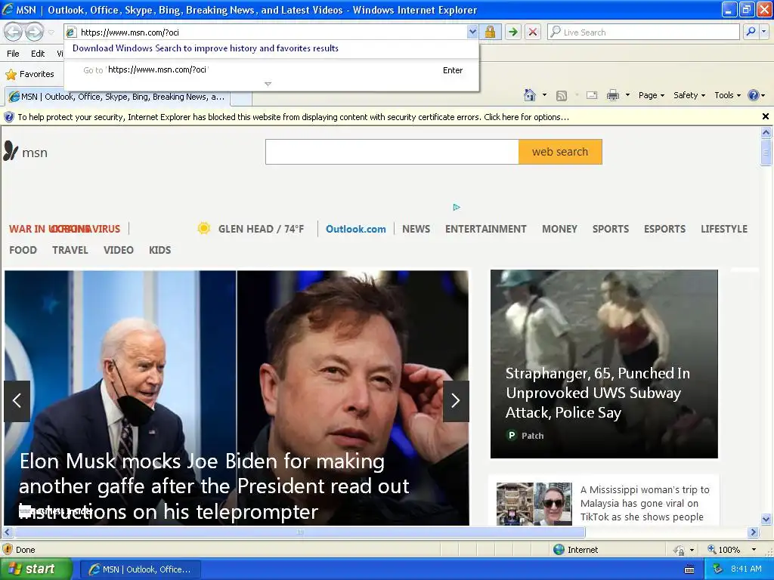Open a new blank tab
Image resolution: width=774 pixels, height=580 pixels.
(x=241, y=97)
